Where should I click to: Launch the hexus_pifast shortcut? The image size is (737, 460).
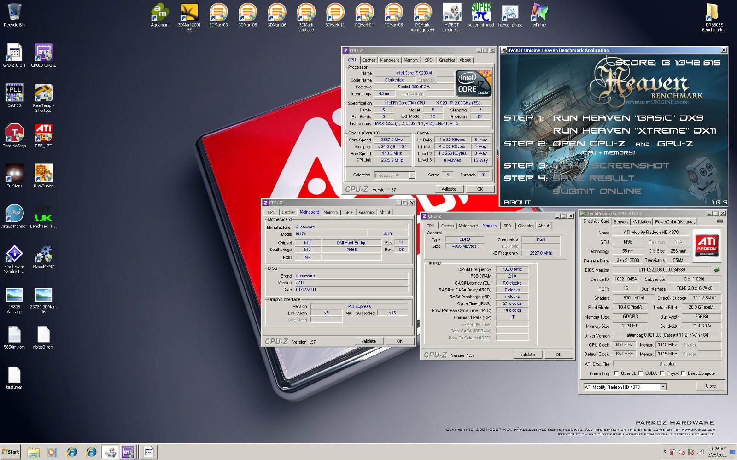(x=510, y=15)
